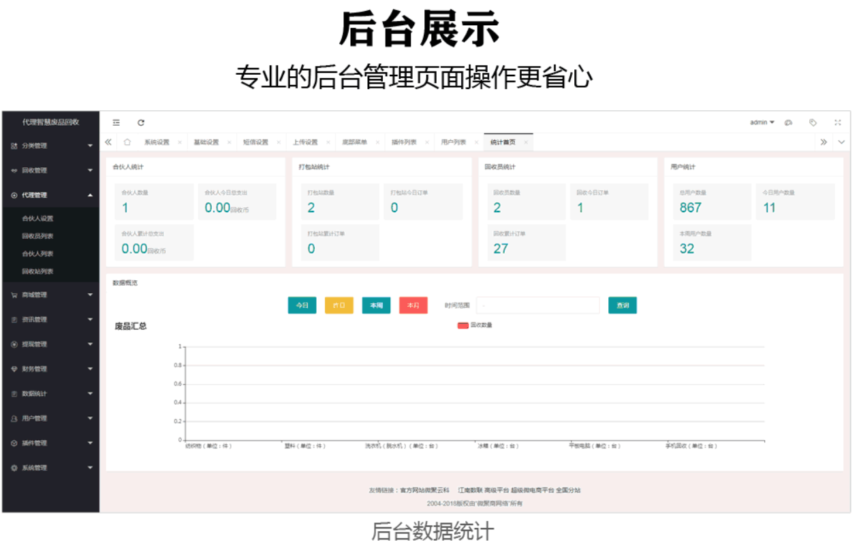Click the red 本月 button
This screenshot has width=861, height=553.
pyautogui.click(x=413, y=305)
